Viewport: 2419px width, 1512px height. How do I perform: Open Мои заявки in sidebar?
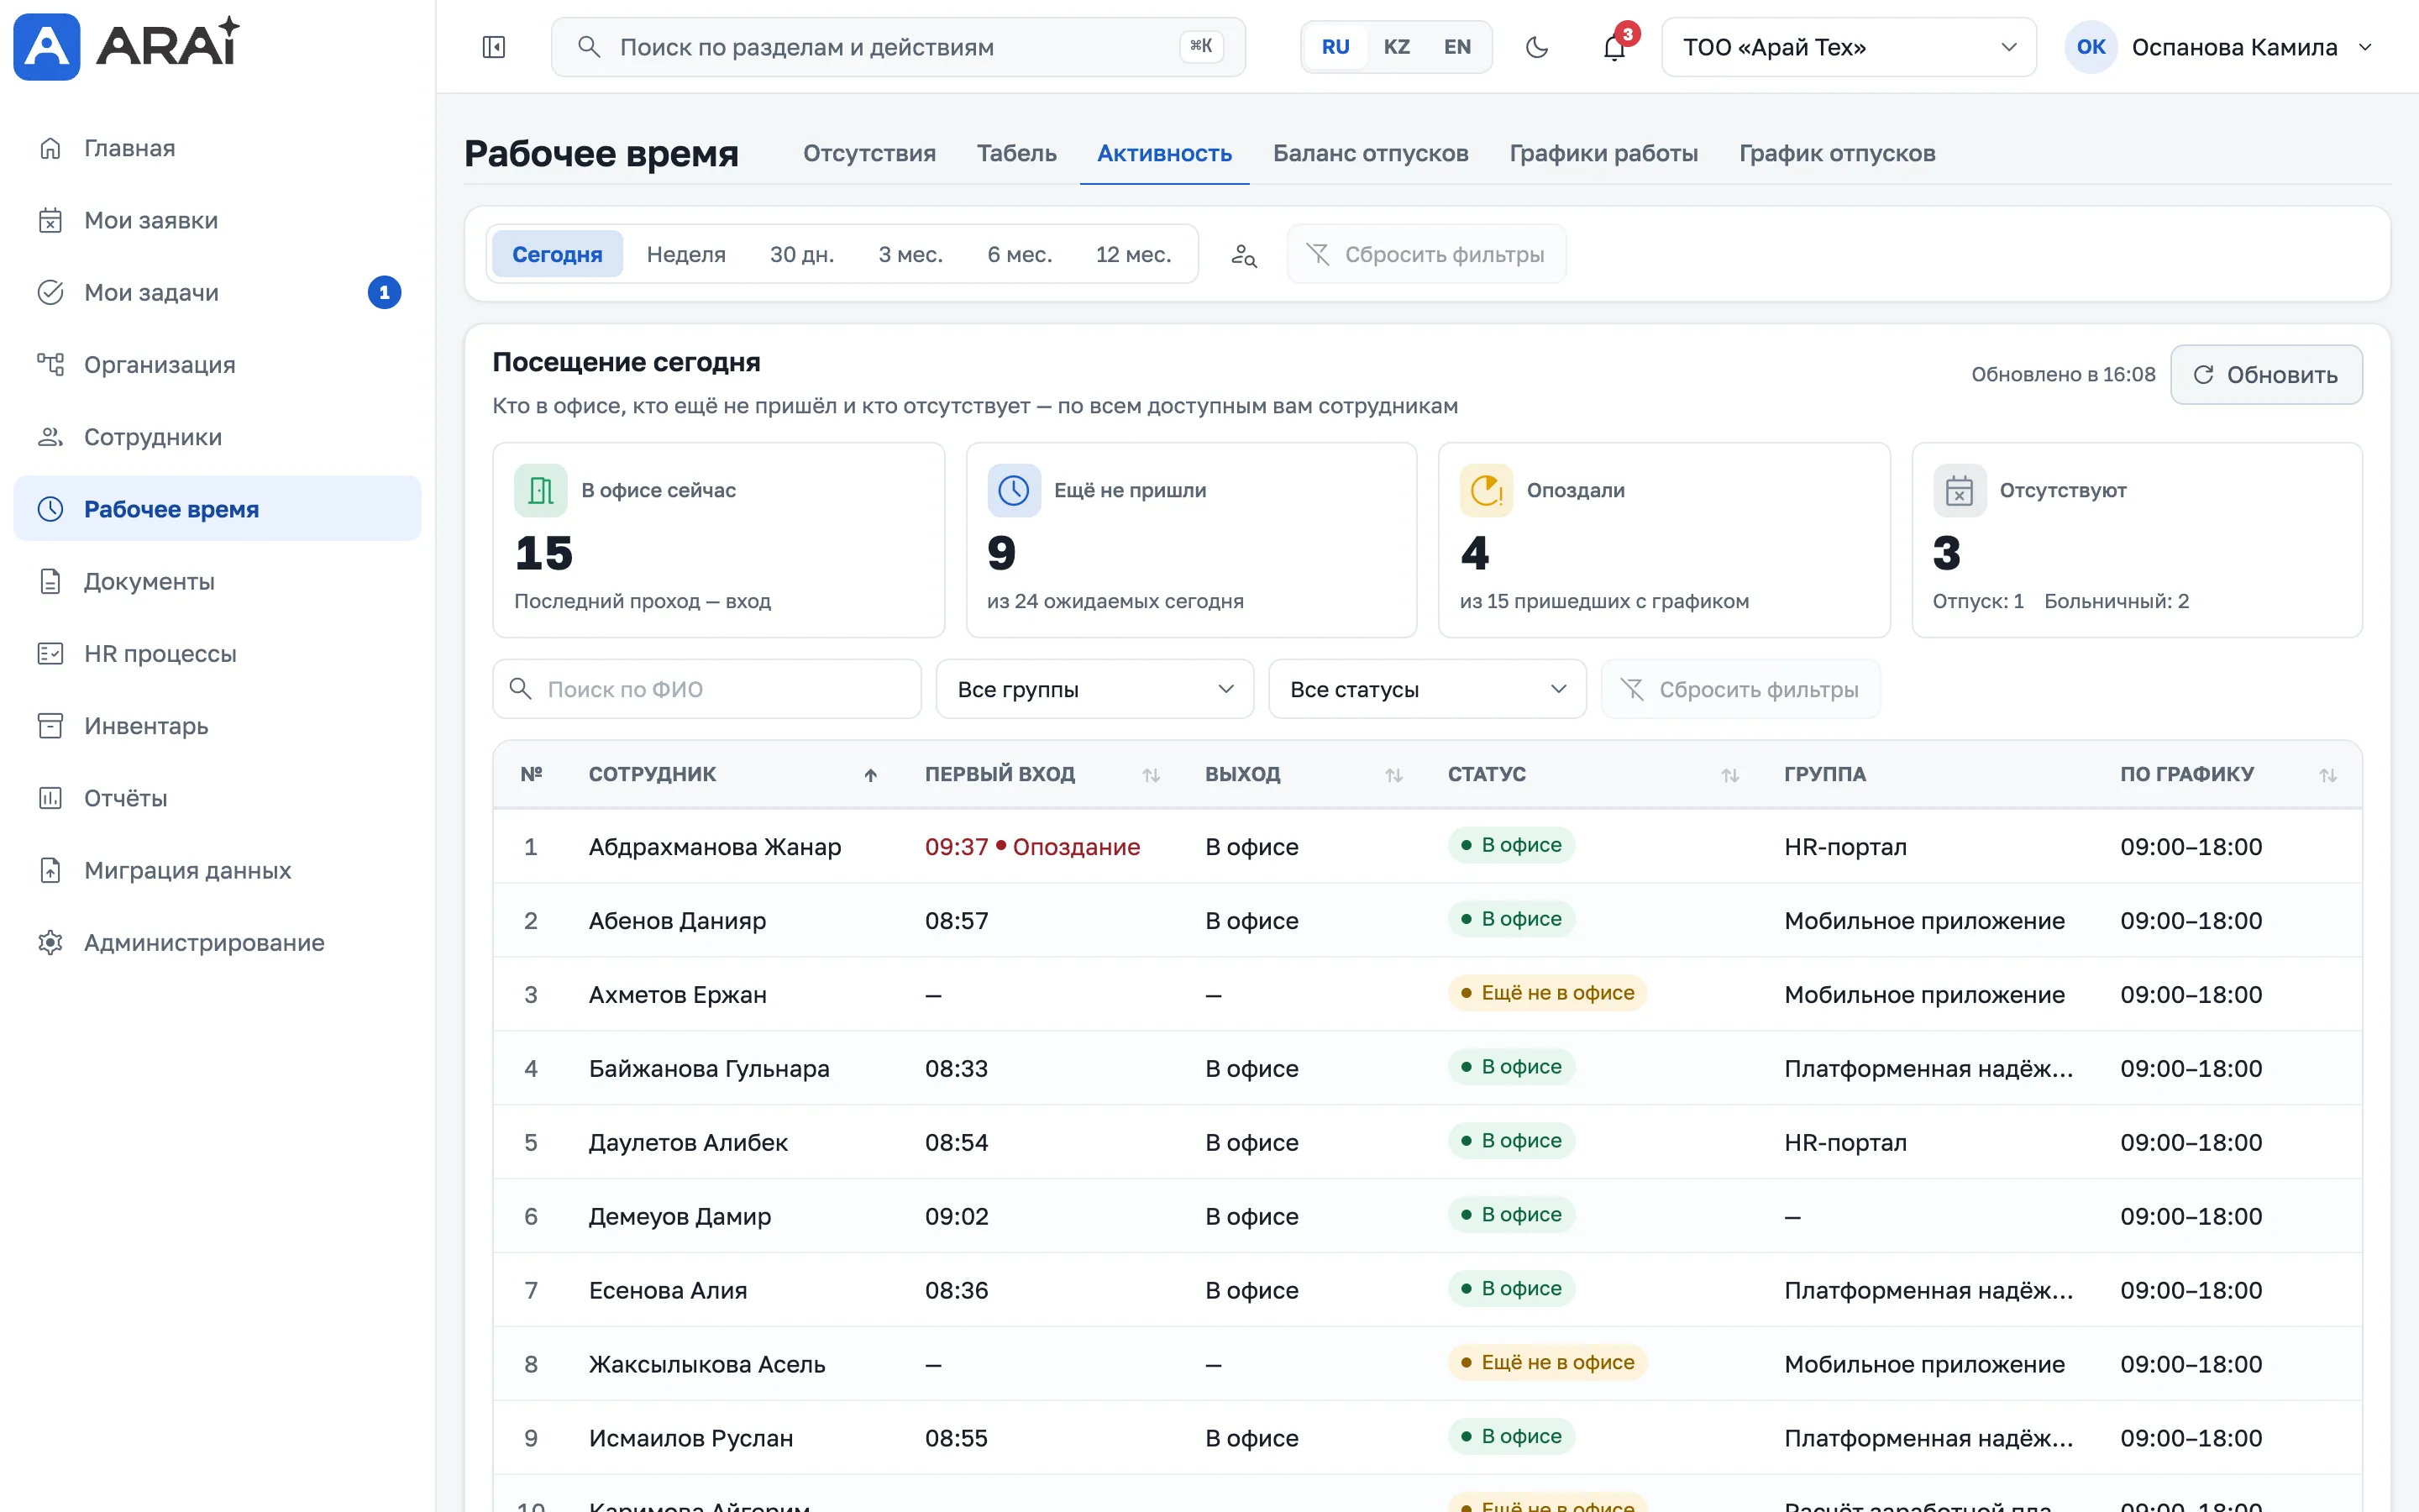click(x=217, y=220)
